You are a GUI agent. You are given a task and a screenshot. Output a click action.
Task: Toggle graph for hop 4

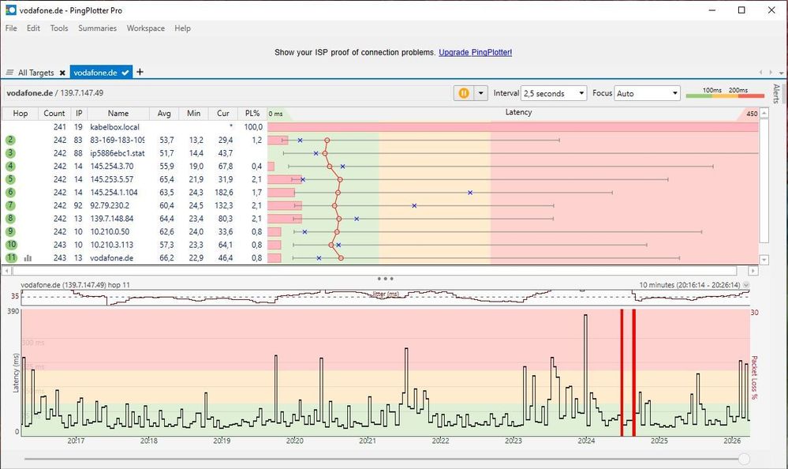(10, 166)
